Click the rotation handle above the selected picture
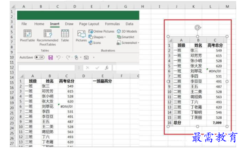 197,28
